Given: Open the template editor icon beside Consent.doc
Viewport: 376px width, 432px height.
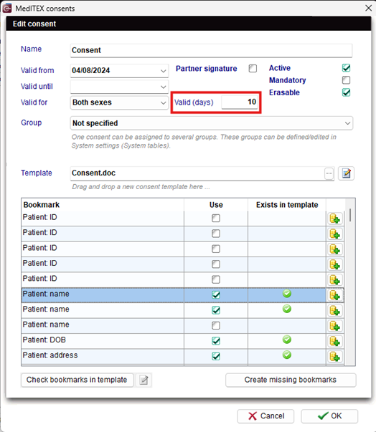Looking at the screenshot, I should pyautogui.click(x=346, y=173).
